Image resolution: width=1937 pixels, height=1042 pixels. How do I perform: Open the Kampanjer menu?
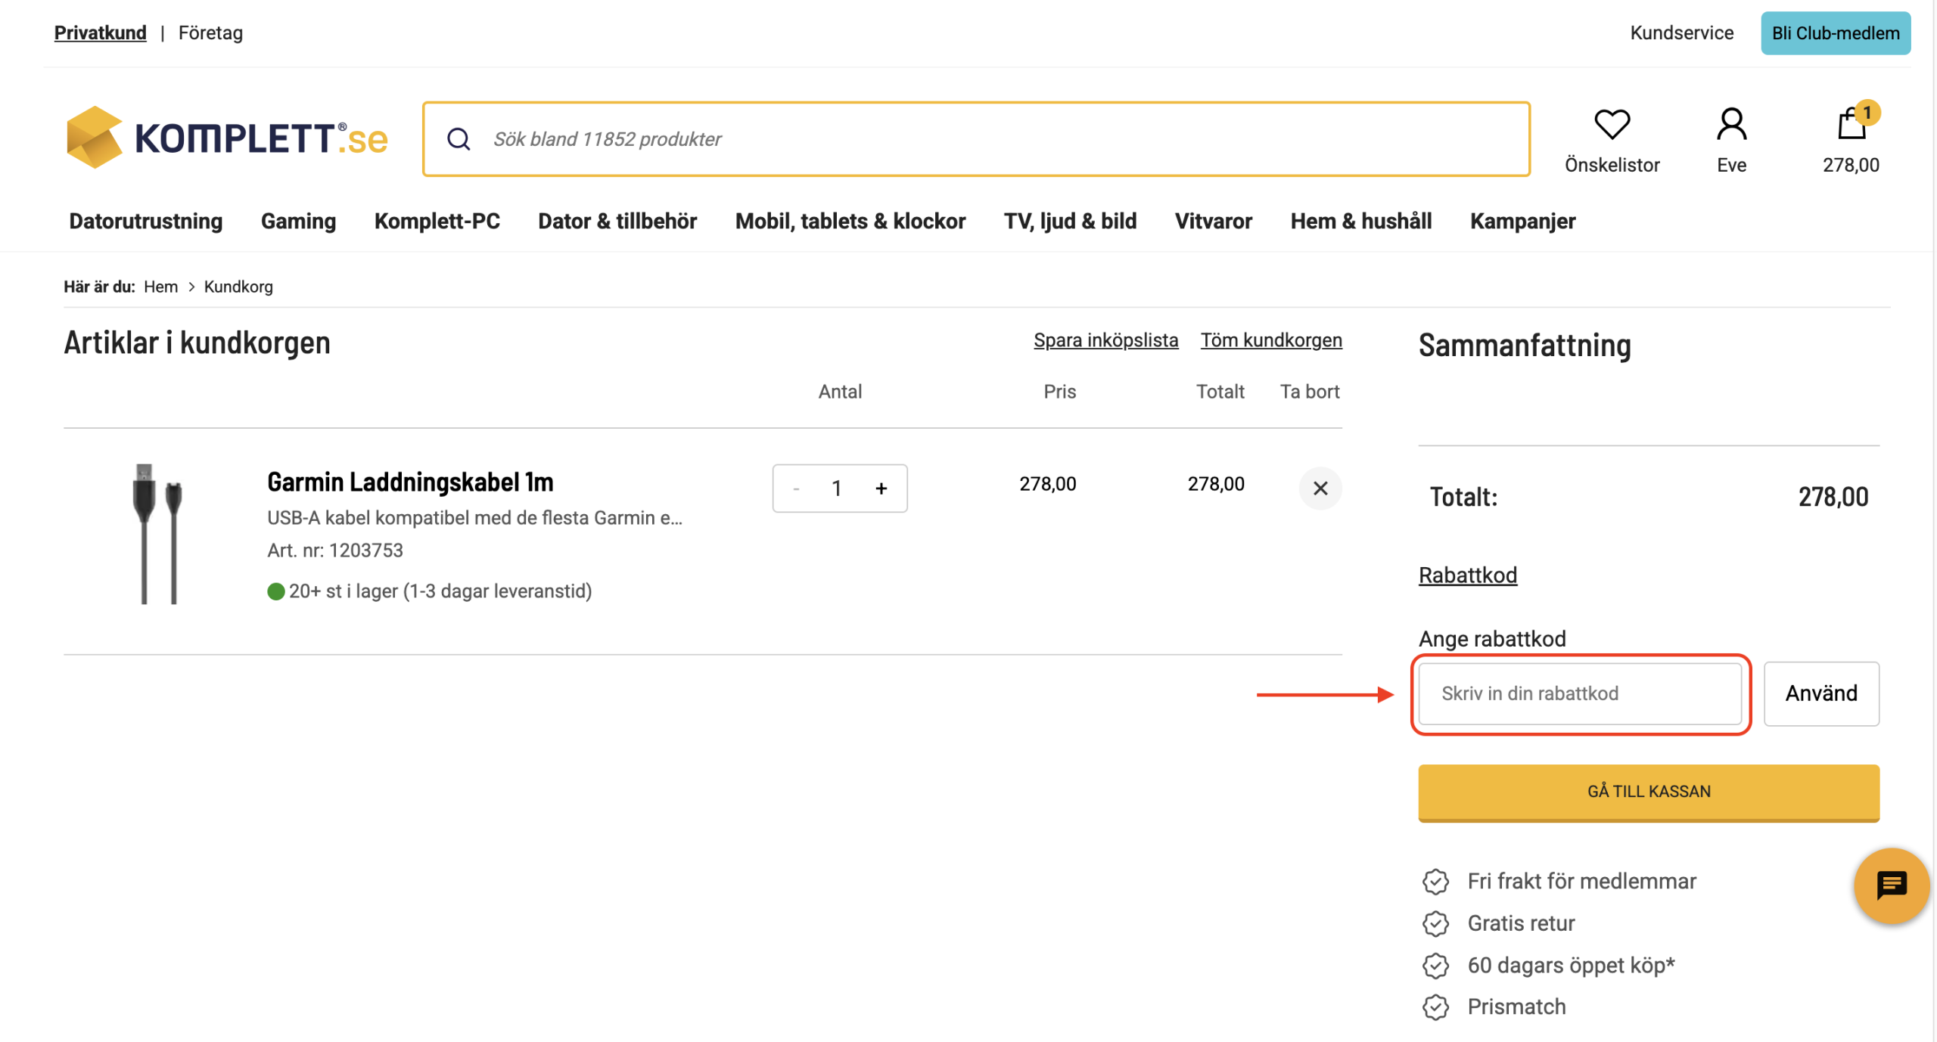pyautogui.click(x=1522, y=222)
